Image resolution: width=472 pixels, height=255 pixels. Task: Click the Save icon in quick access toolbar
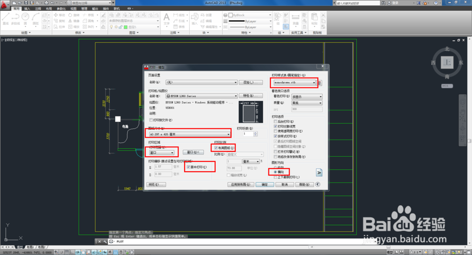(26, 3)
